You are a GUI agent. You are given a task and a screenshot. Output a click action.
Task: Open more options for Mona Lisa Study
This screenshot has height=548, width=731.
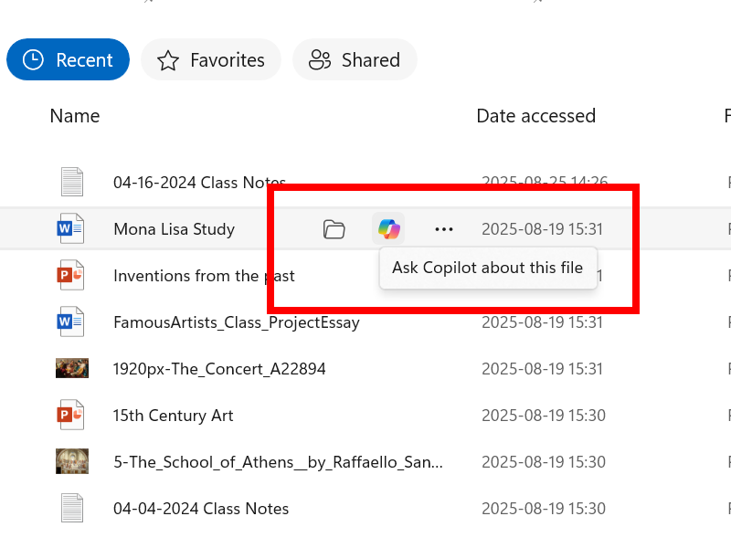point(444,229)
